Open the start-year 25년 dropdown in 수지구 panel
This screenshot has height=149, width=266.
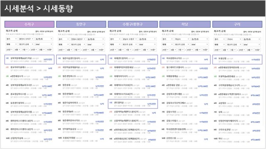[x=10, y=50]
